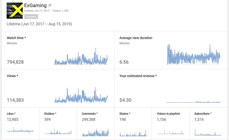Open the Views report
The width and height of the screenshot is (229, 140).
pyautogui.click(x=58, y=88)
